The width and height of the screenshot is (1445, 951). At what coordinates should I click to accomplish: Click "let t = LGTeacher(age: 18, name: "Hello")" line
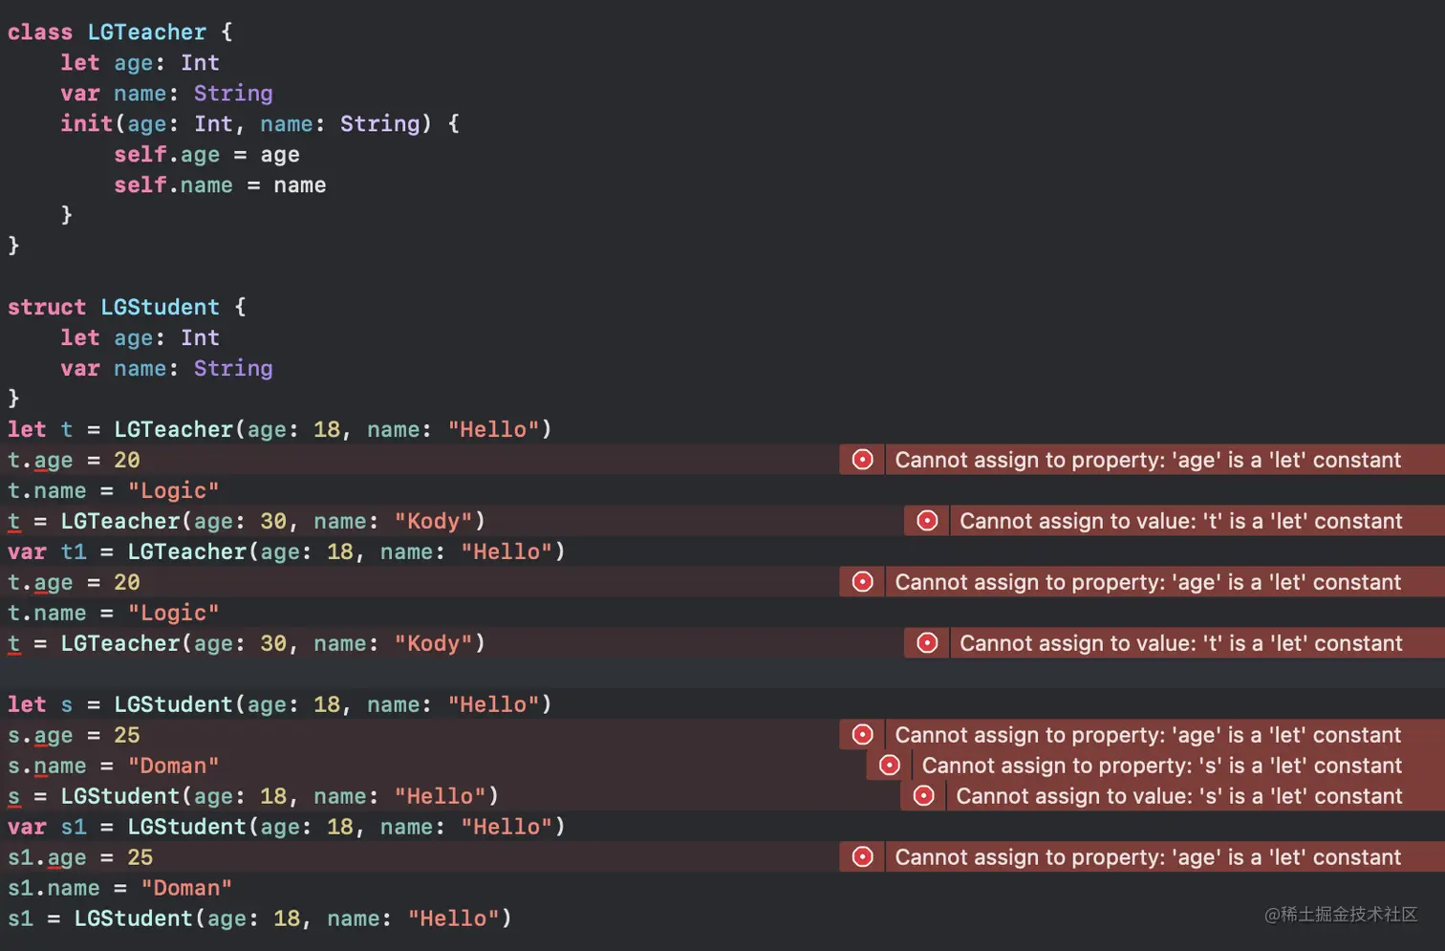(279, 429)
